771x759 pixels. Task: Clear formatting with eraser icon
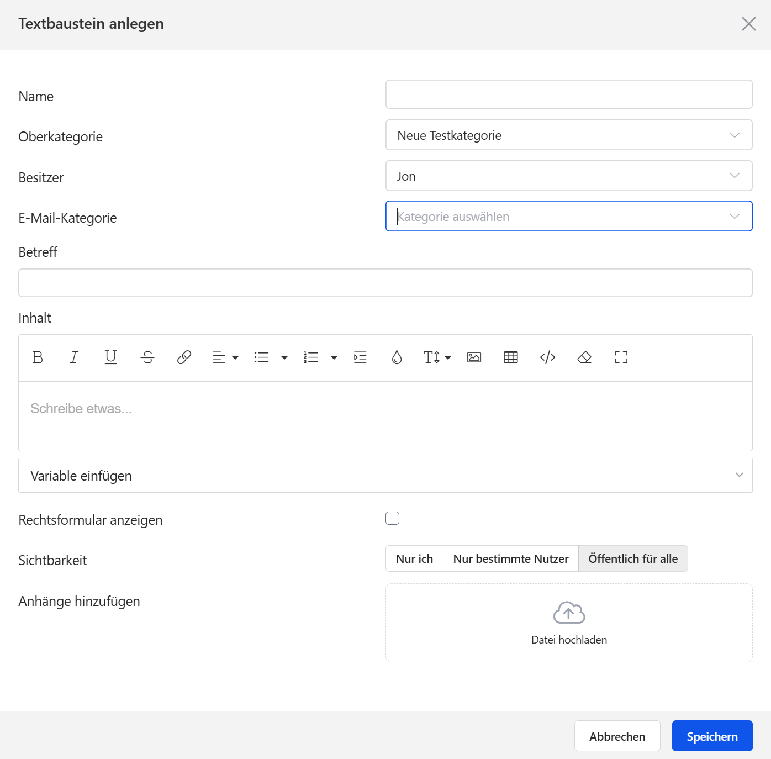(x=584, y=357)
